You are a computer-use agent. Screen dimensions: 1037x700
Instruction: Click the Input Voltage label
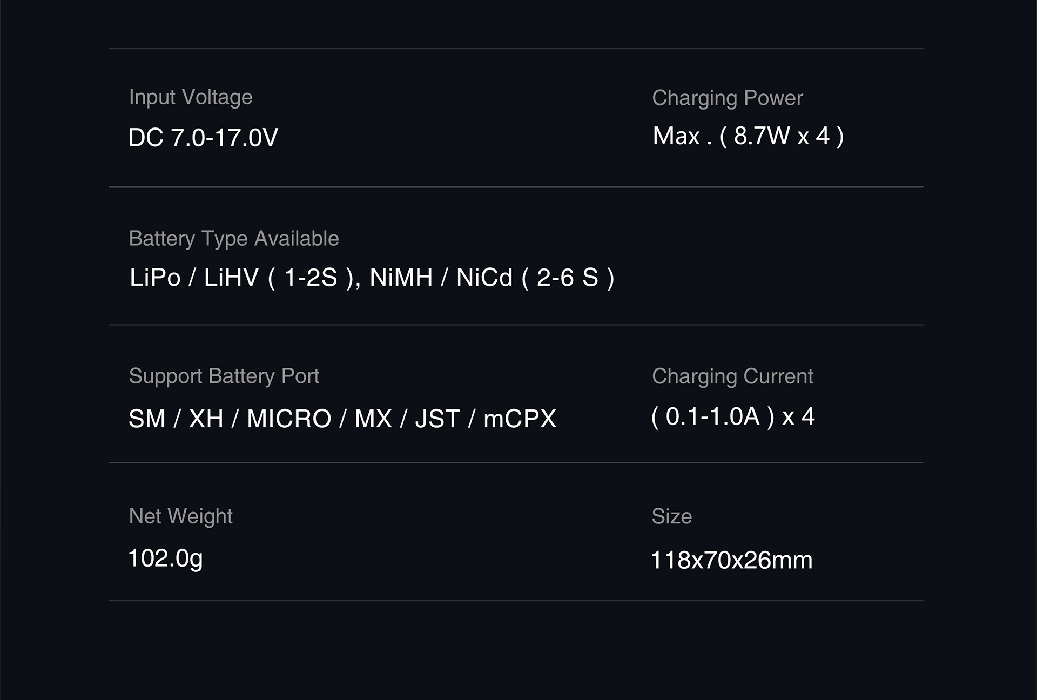point(191,97)
